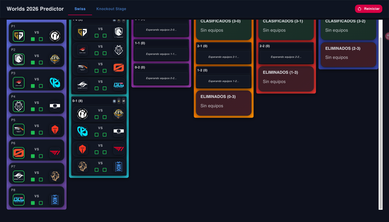
Task: Click the red shield logo in match P5
Action: click(x=55, y=130)
